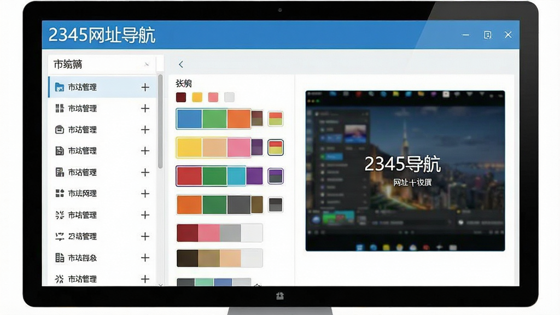This screenshot has width=560, height=315.
Task: Pick the small pink square under the heading
Action: coord(213,97)
